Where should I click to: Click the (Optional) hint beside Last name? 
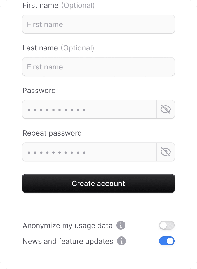(x=78, y=48)
